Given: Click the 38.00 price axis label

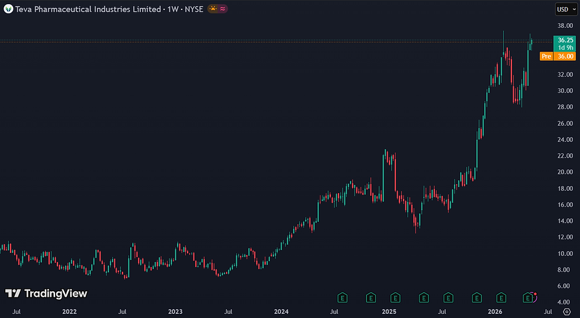Looking at the screenshot, I should pyautogui.click(x=565, y=25).
